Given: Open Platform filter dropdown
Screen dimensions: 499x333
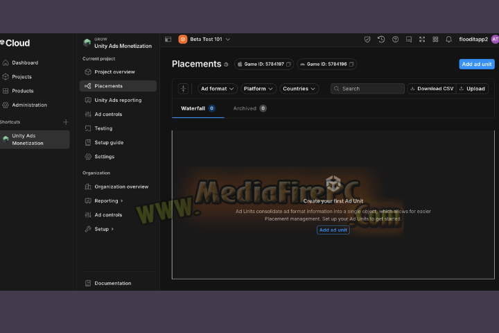Looking at the screenshot, I should pos(258,89).
